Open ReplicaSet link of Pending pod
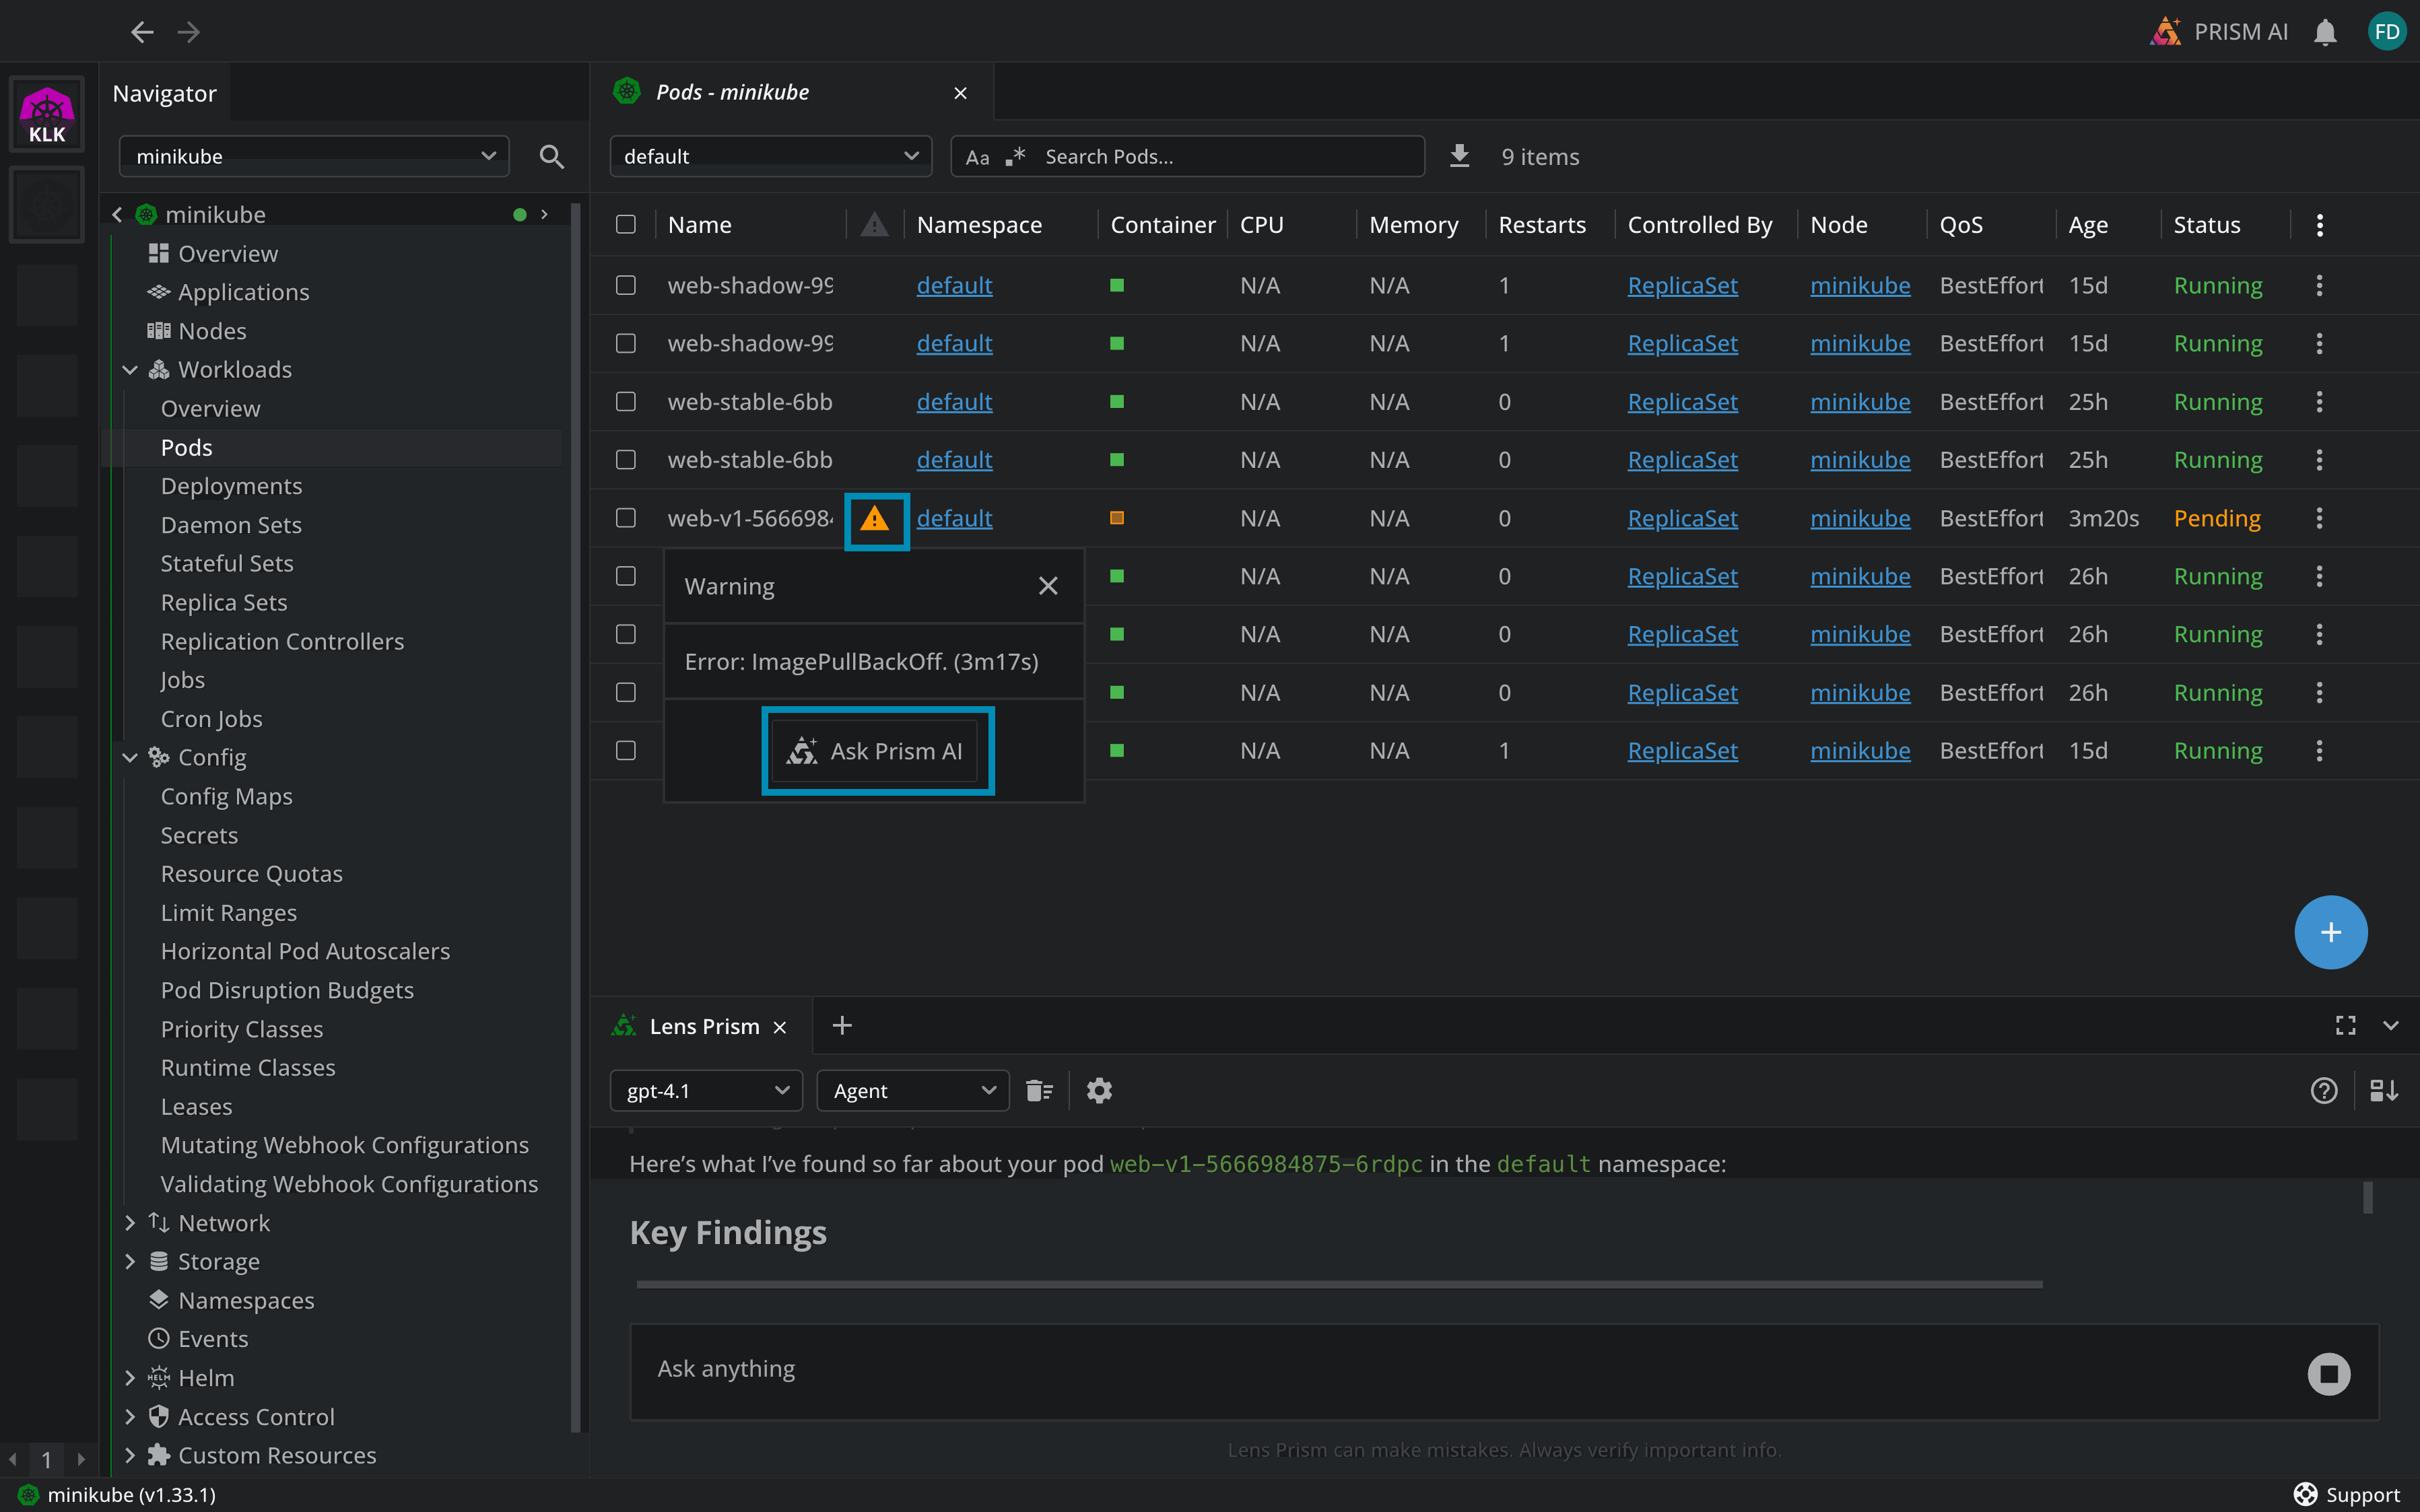This screenshot has width=2420, height=1512. click(x=1682, y=518)
